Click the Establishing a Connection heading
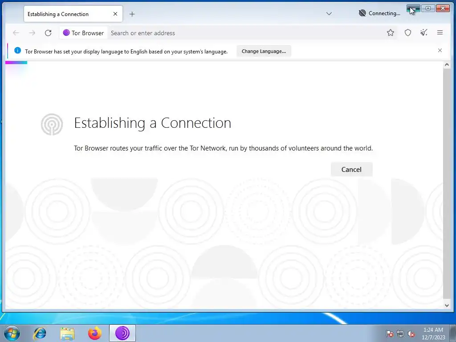The height and width of the screenshot is (342, 456). click(x=153, y=123)
